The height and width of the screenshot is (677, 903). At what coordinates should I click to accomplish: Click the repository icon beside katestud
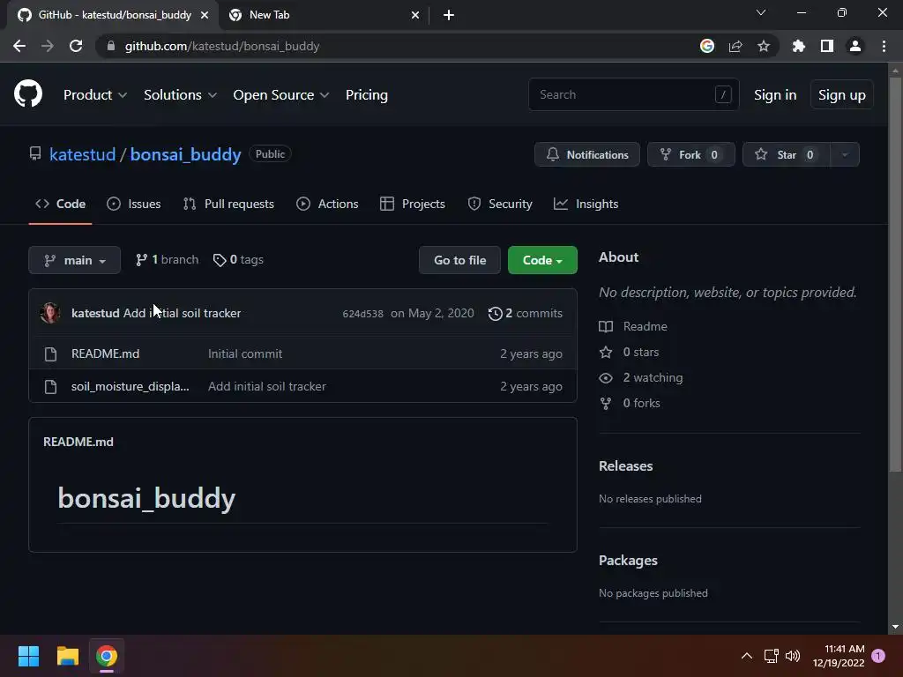pos(35,153)
